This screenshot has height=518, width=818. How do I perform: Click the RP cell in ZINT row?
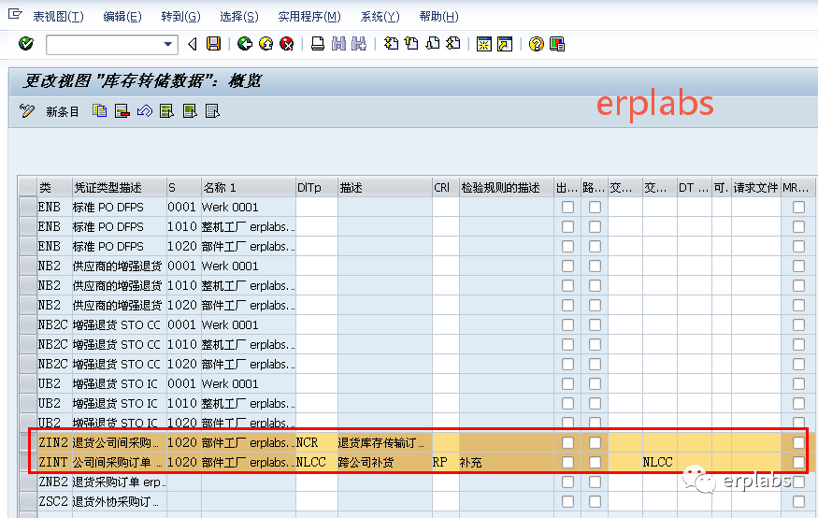(446, 462)
